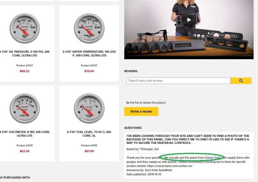Click the $89.23 oil pressure price
Viewport: 258px width, 182px height.
[x=25, y=71]
